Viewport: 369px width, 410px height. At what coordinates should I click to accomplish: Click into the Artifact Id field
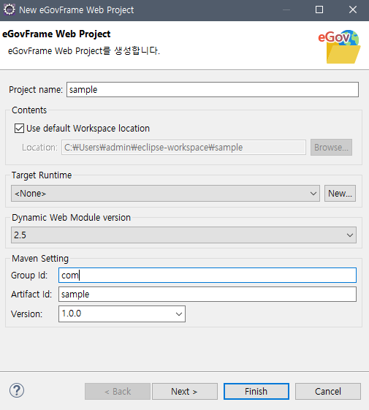pos(208,295)
